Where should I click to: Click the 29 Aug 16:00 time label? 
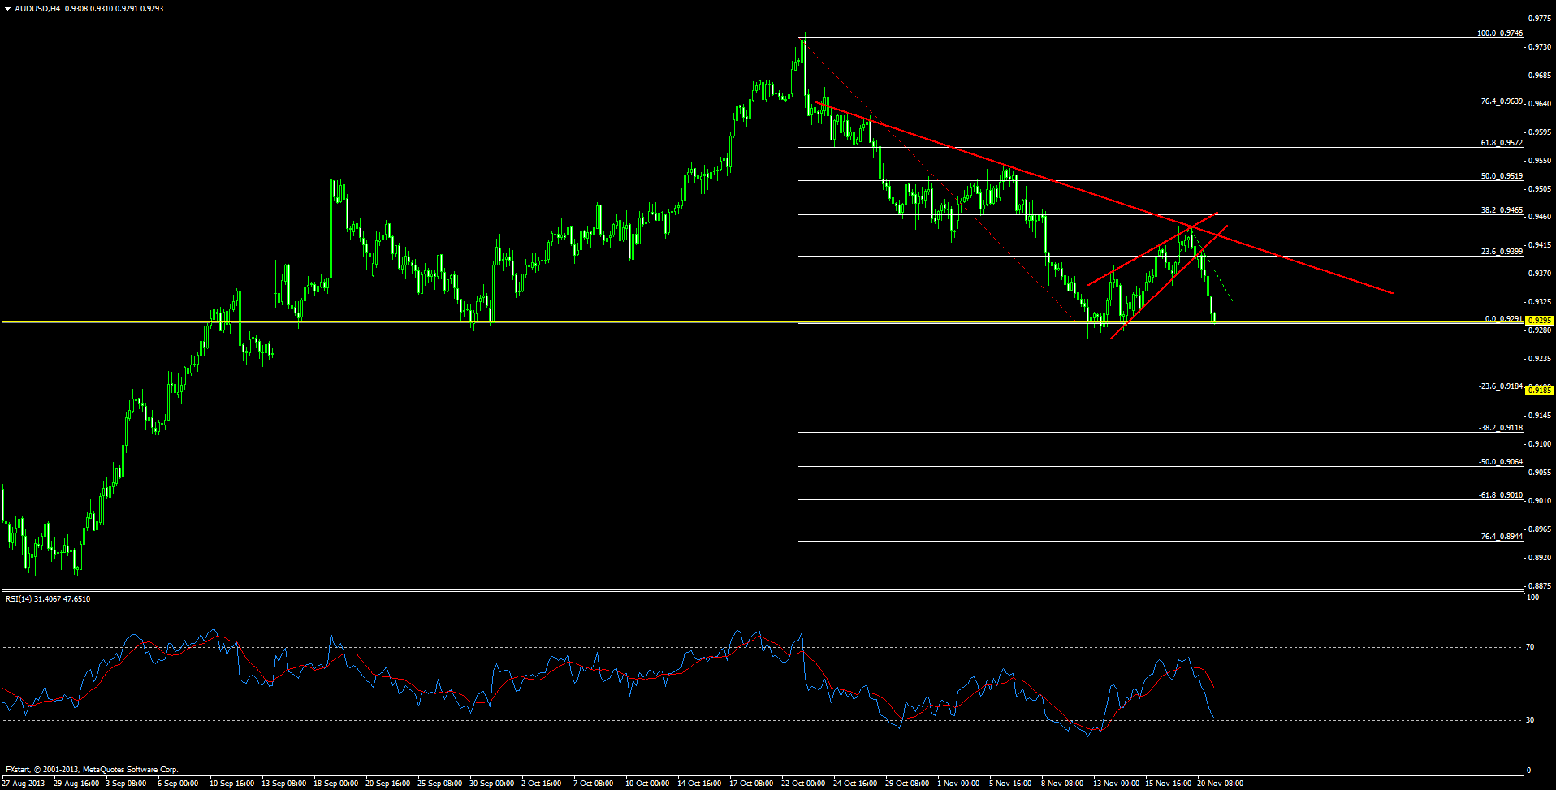click(76, 784)
